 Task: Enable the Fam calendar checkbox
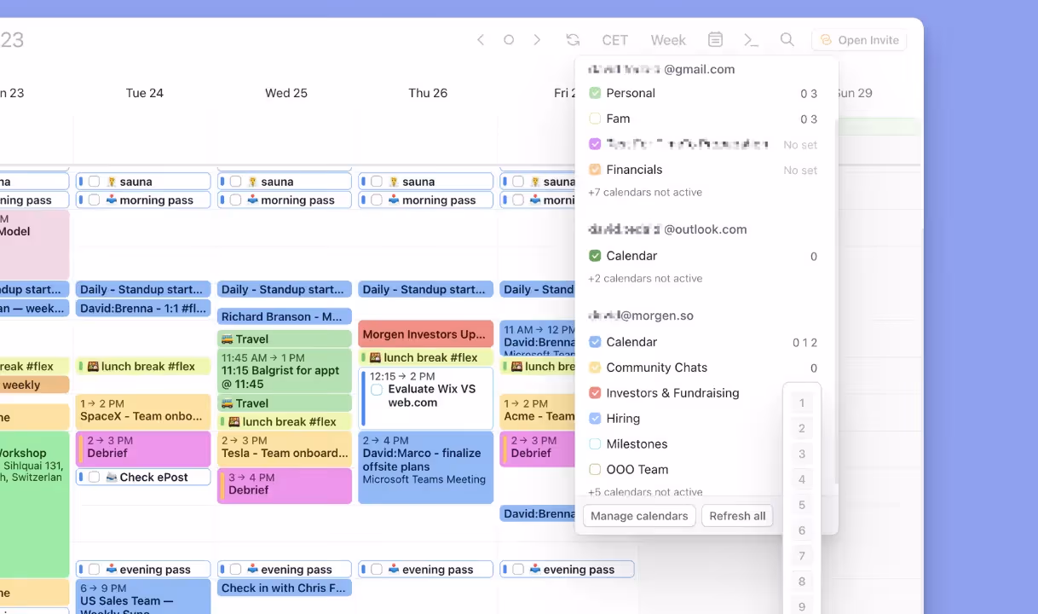click(595, 119)
